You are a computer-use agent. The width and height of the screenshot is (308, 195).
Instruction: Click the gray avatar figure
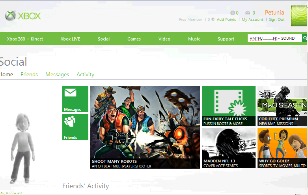(x=22, y=148)
